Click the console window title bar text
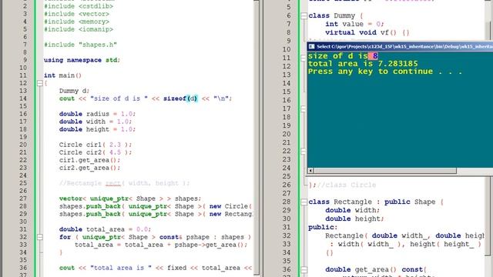This screenshot has height=277, width=493. point(404,46)
